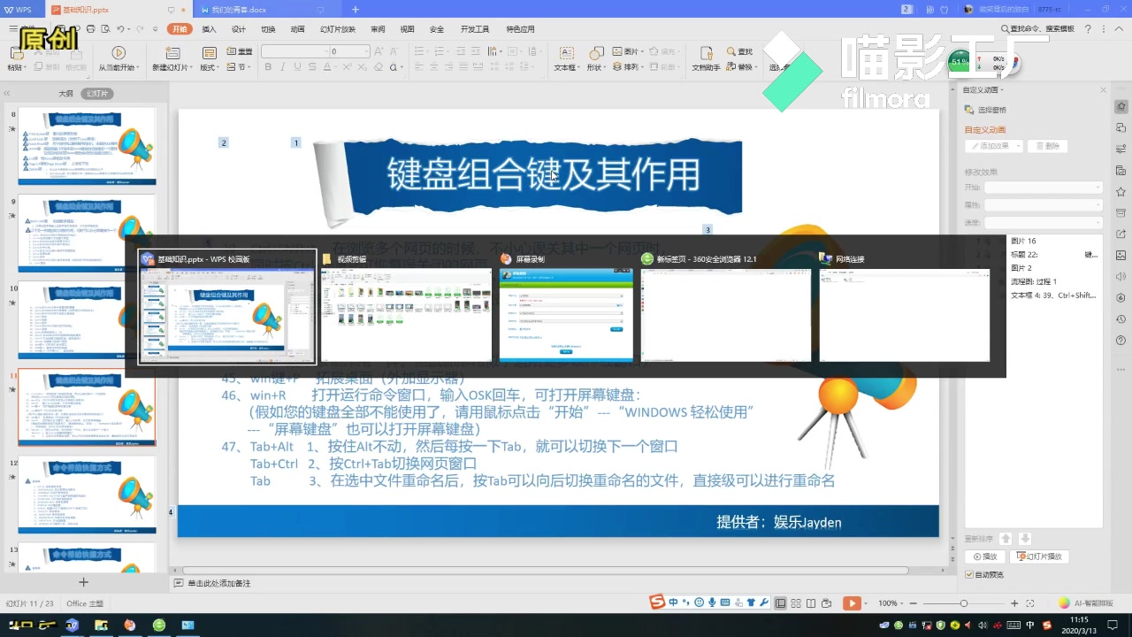1132x637 pixels.
Task: Click 单击此处添加备注 notes field
Action: pyautogui.click(x=218, y=583)
